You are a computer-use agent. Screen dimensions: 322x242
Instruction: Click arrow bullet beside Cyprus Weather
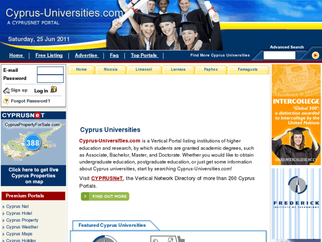[4, 227]
